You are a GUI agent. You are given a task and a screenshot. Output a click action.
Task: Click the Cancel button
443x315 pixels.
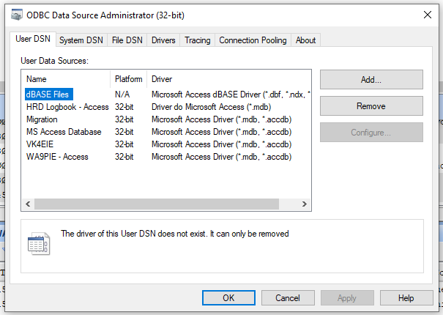288,297
